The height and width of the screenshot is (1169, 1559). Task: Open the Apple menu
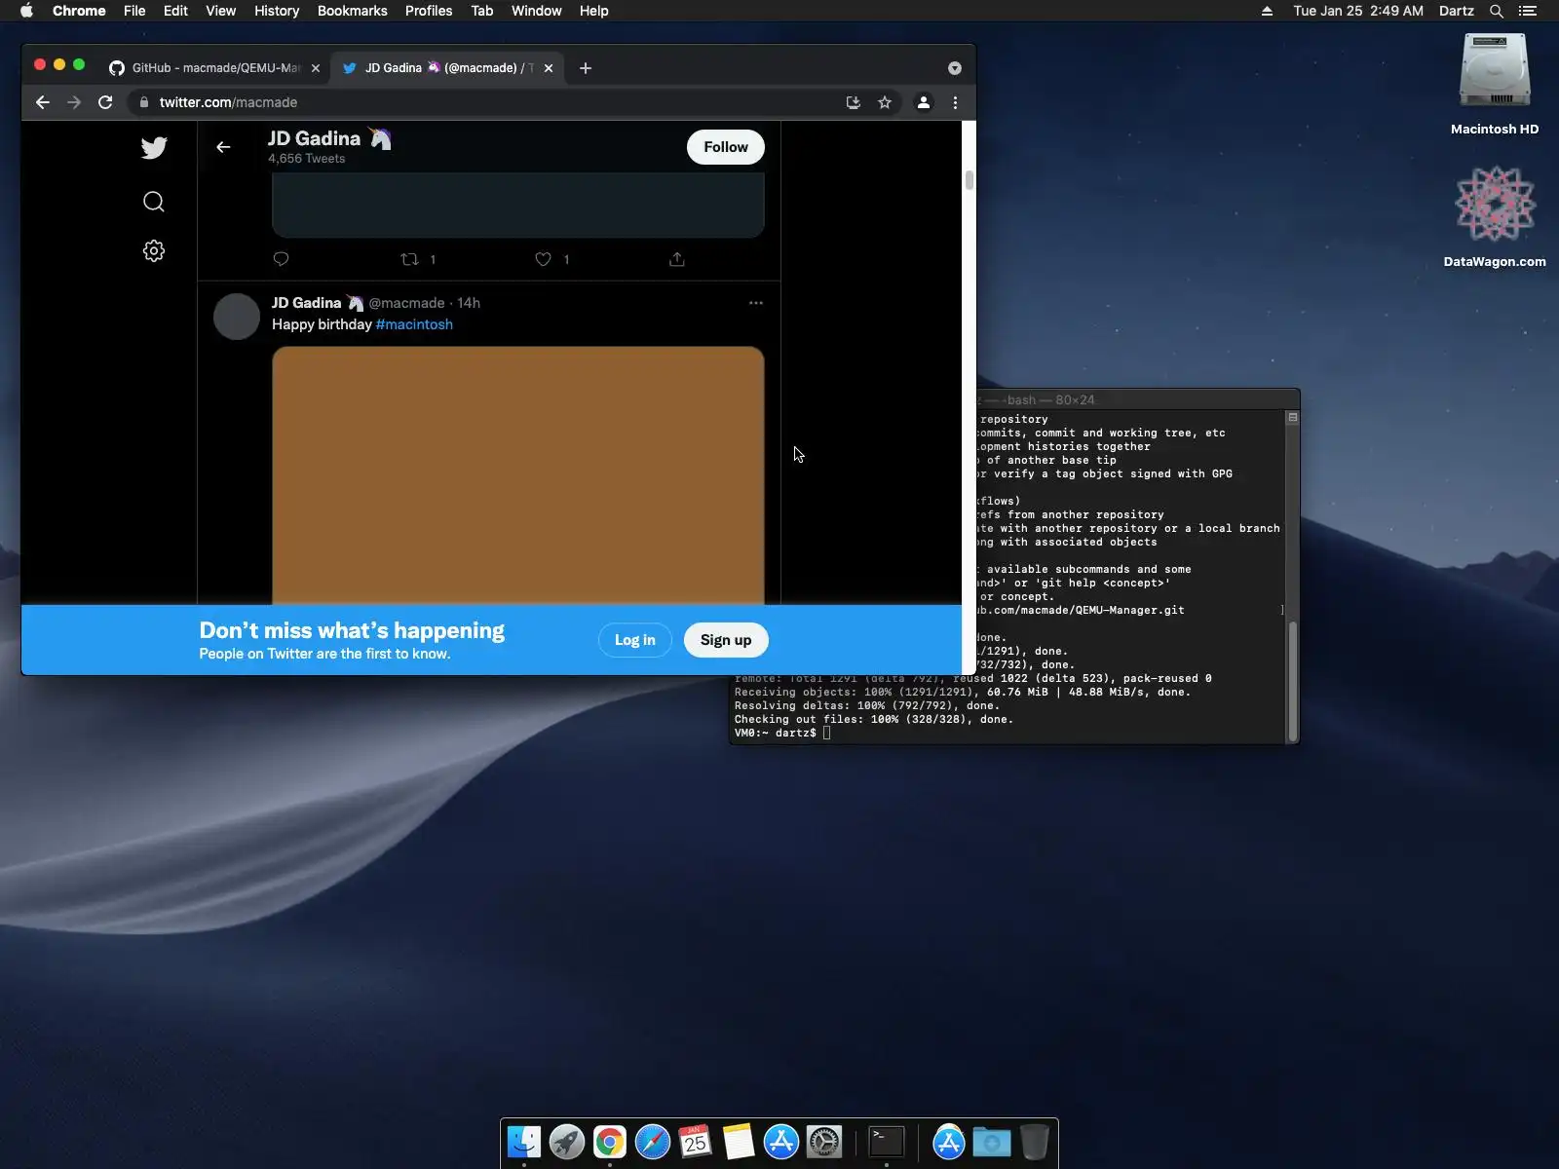pyautogui.click(x=27, y=11)
